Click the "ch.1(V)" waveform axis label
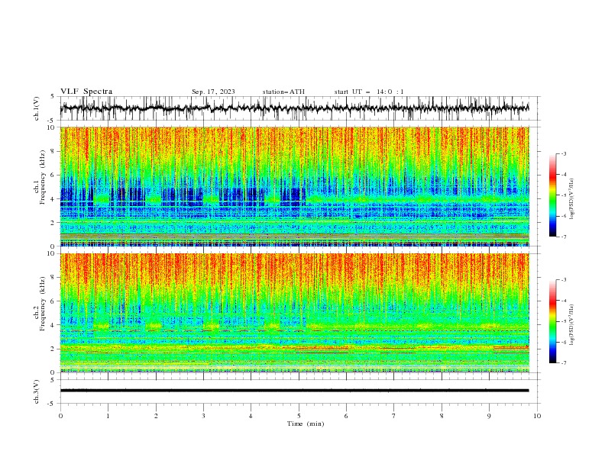Image resolution: width=605 pixels, height=467 pixels. [x=37, y=108]
